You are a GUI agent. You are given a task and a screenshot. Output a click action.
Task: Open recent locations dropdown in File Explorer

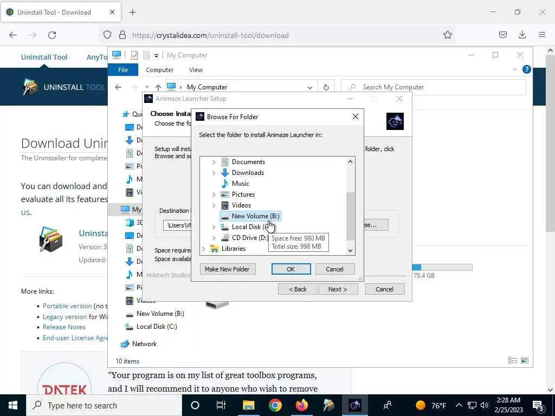click(147, 87)
